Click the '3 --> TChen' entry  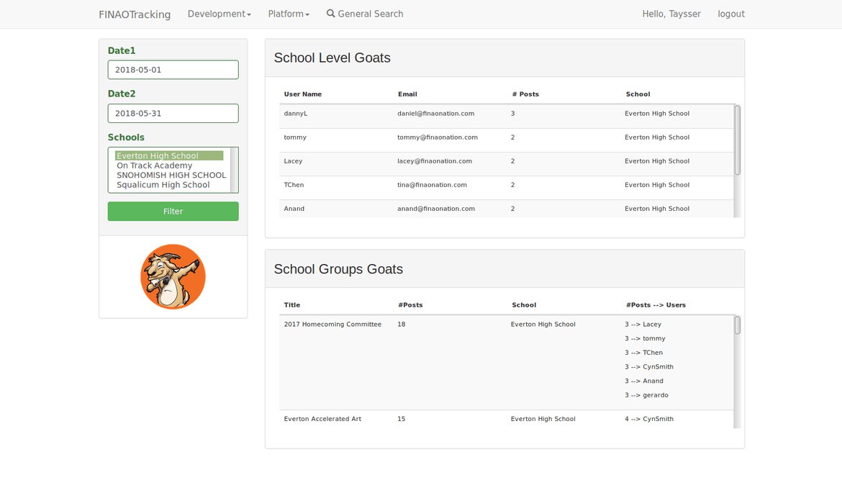pyautogui.click(x=644, y=352)
